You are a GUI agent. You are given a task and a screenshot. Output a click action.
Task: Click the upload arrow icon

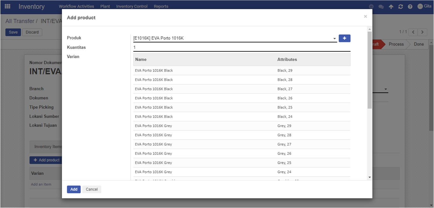pos(391,6)
